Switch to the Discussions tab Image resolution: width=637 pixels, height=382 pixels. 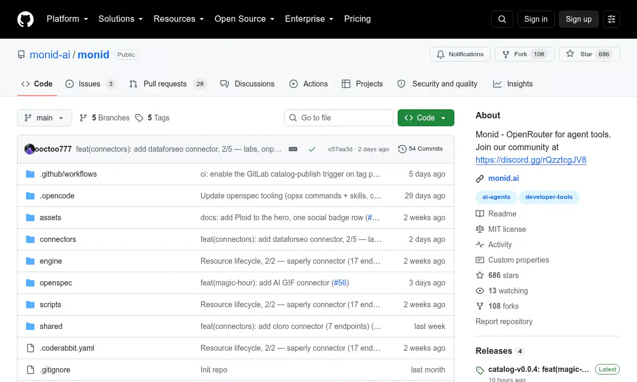point(247,84)
